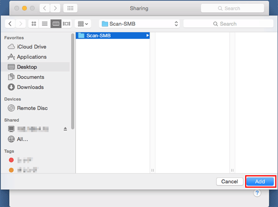
Task: Switch to list view in file dialog
Action: click(45, 24)
